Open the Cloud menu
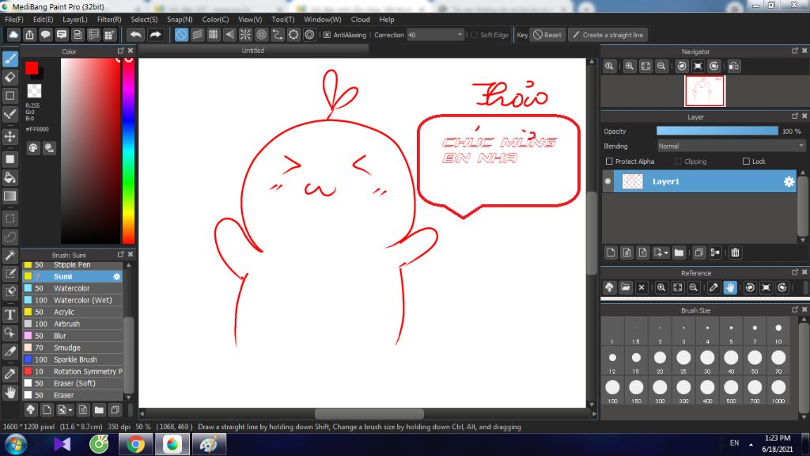The width and height of the screenshot is (810, 456). [360, 19]
